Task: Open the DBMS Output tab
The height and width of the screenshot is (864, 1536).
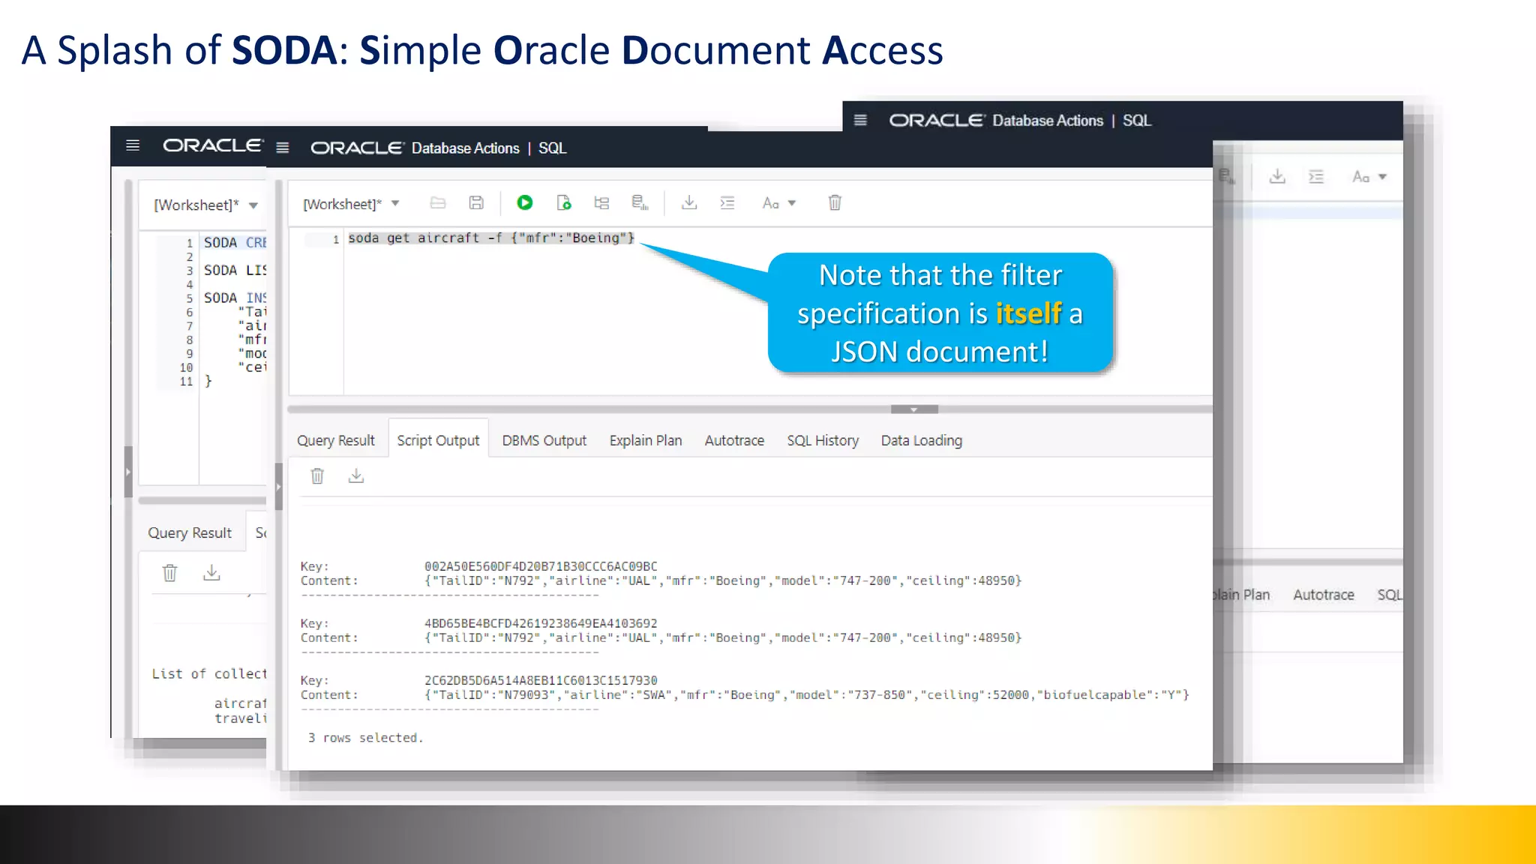Action: 544,440
